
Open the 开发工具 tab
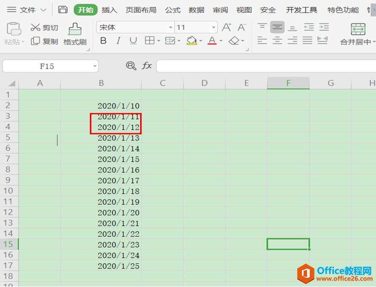click(302, 10)
